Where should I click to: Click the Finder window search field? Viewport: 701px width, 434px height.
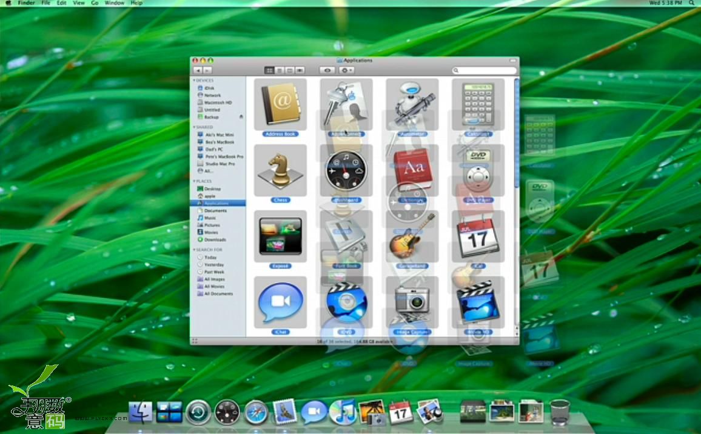pyautogui.click(x=484, y=70)
